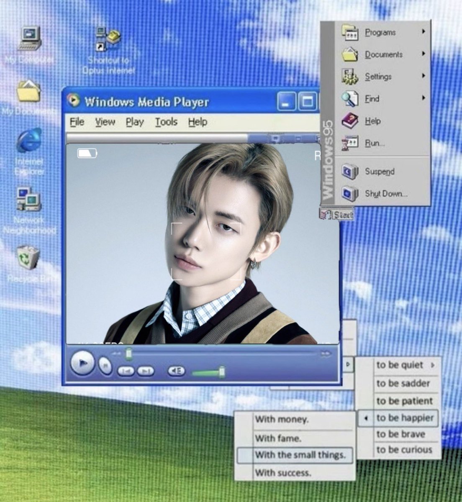Image resolution: width=462 pixels, height=502 pixels.
Task: Choose 'With success.' option
Action: click(x=283, y=473)
